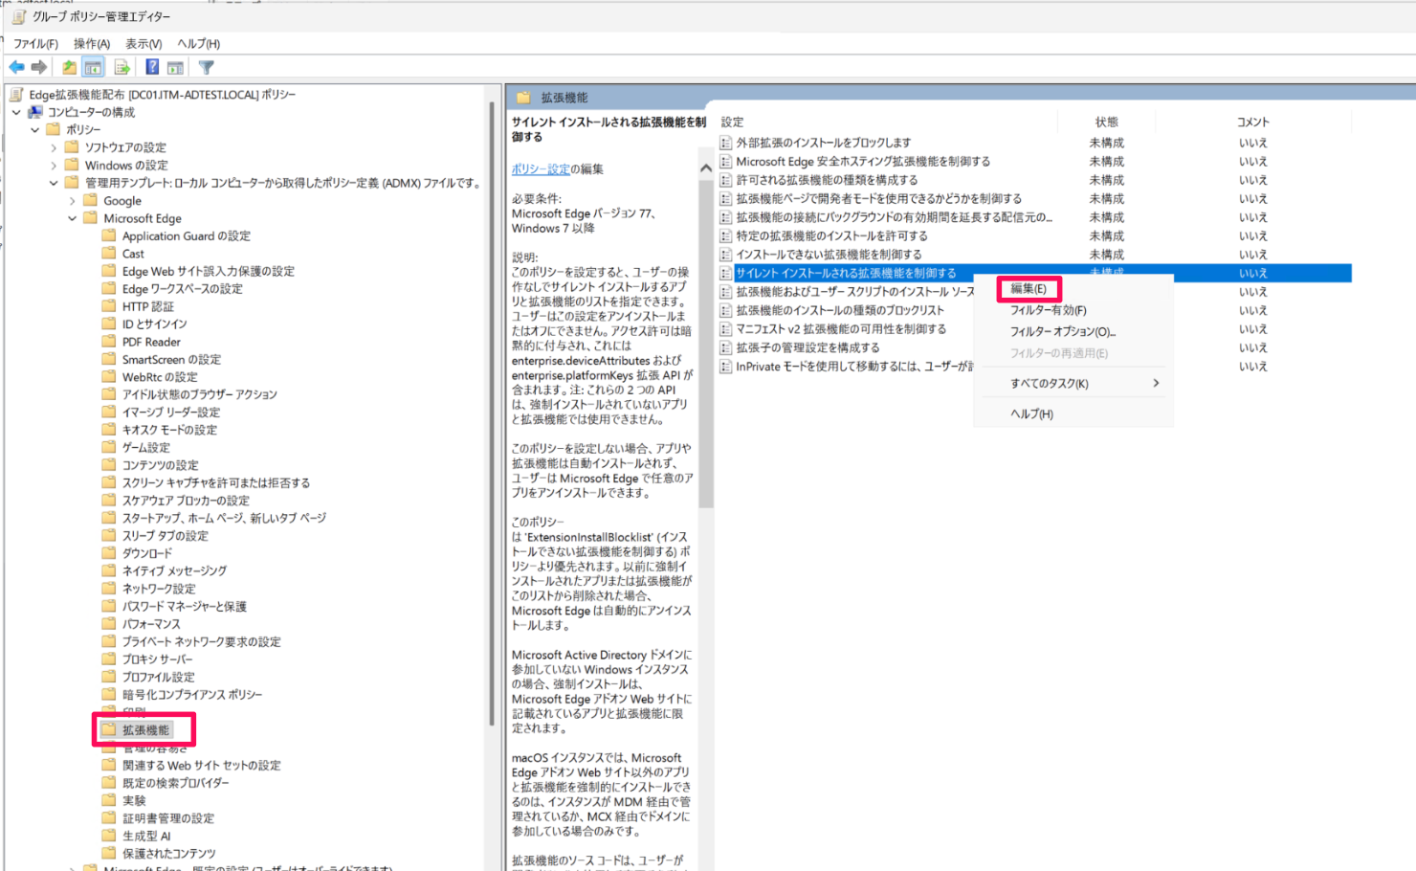1416x871 pixels.
Task: Click the Filter funnel icon in the toolbar
Action: (207, 67)
